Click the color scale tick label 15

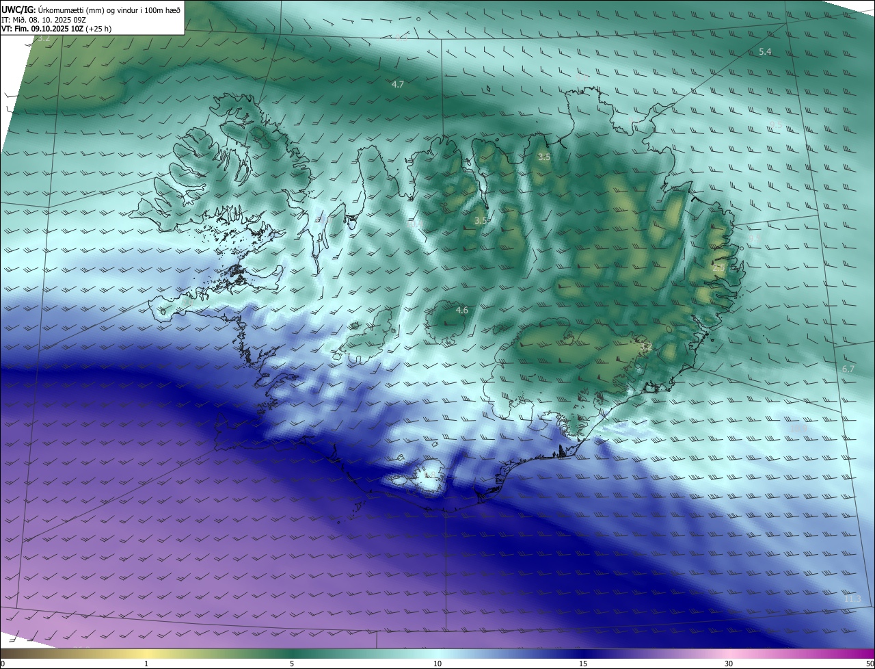click(583, 664)
